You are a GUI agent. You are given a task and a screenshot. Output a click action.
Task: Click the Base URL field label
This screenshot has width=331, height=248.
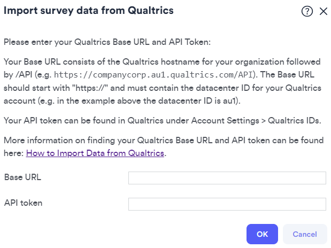click(x=23, y=177)
